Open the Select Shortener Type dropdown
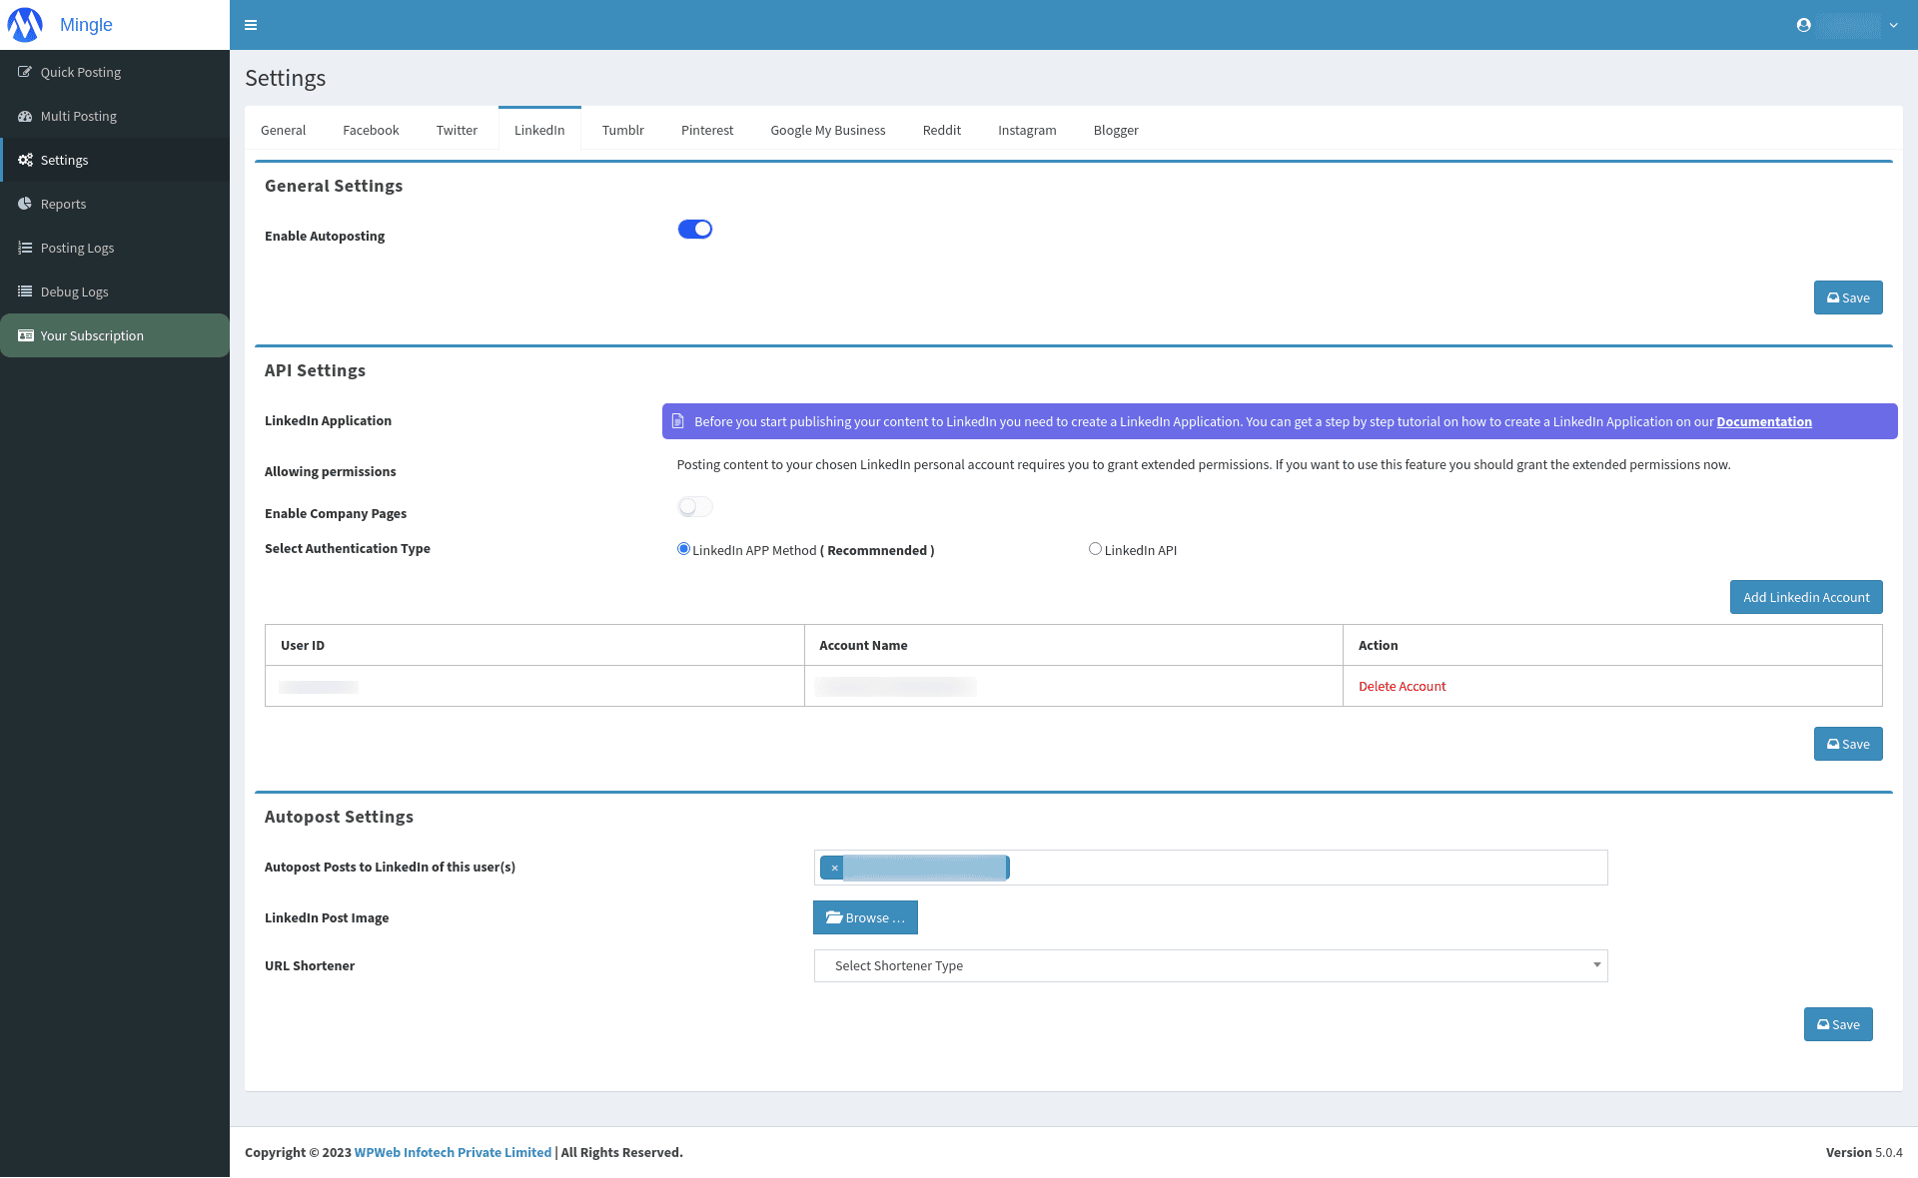 pyautogui.click(x=1210, y=965)
